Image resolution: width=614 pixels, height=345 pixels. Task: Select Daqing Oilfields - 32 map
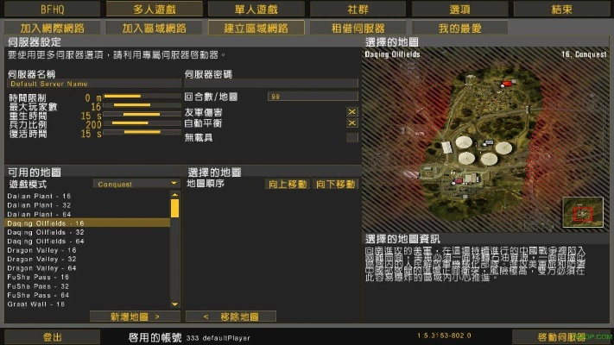[x=88, y=232]
